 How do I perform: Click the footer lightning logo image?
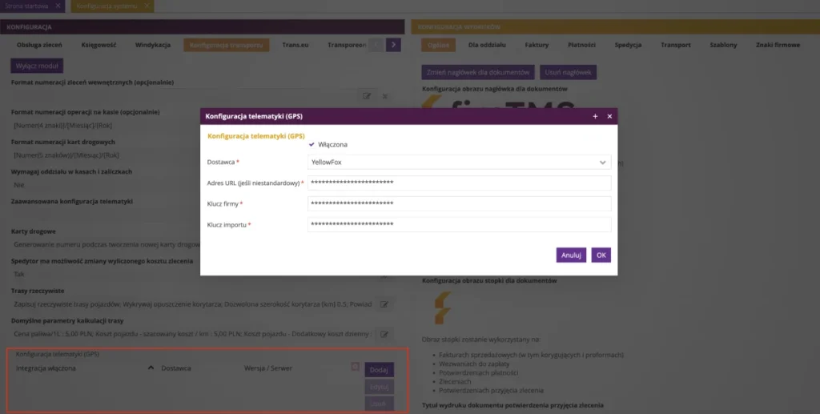pos(443,308)
